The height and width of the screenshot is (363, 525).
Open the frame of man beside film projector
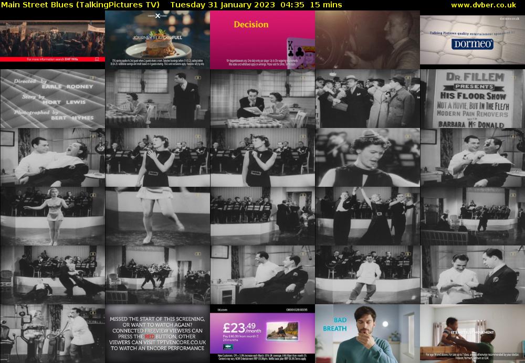click(367, 40)
